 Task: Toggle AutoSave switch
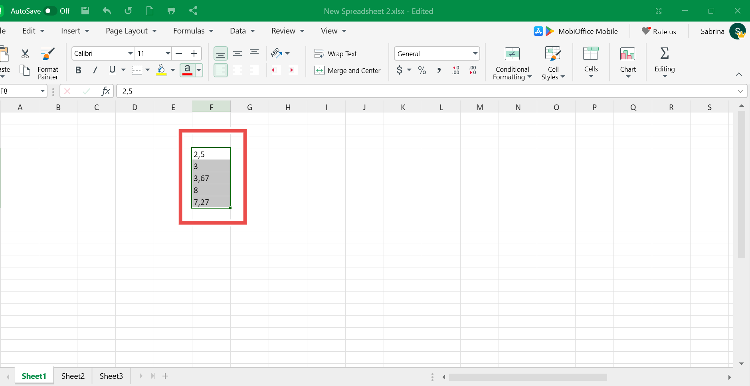[49, 11]
